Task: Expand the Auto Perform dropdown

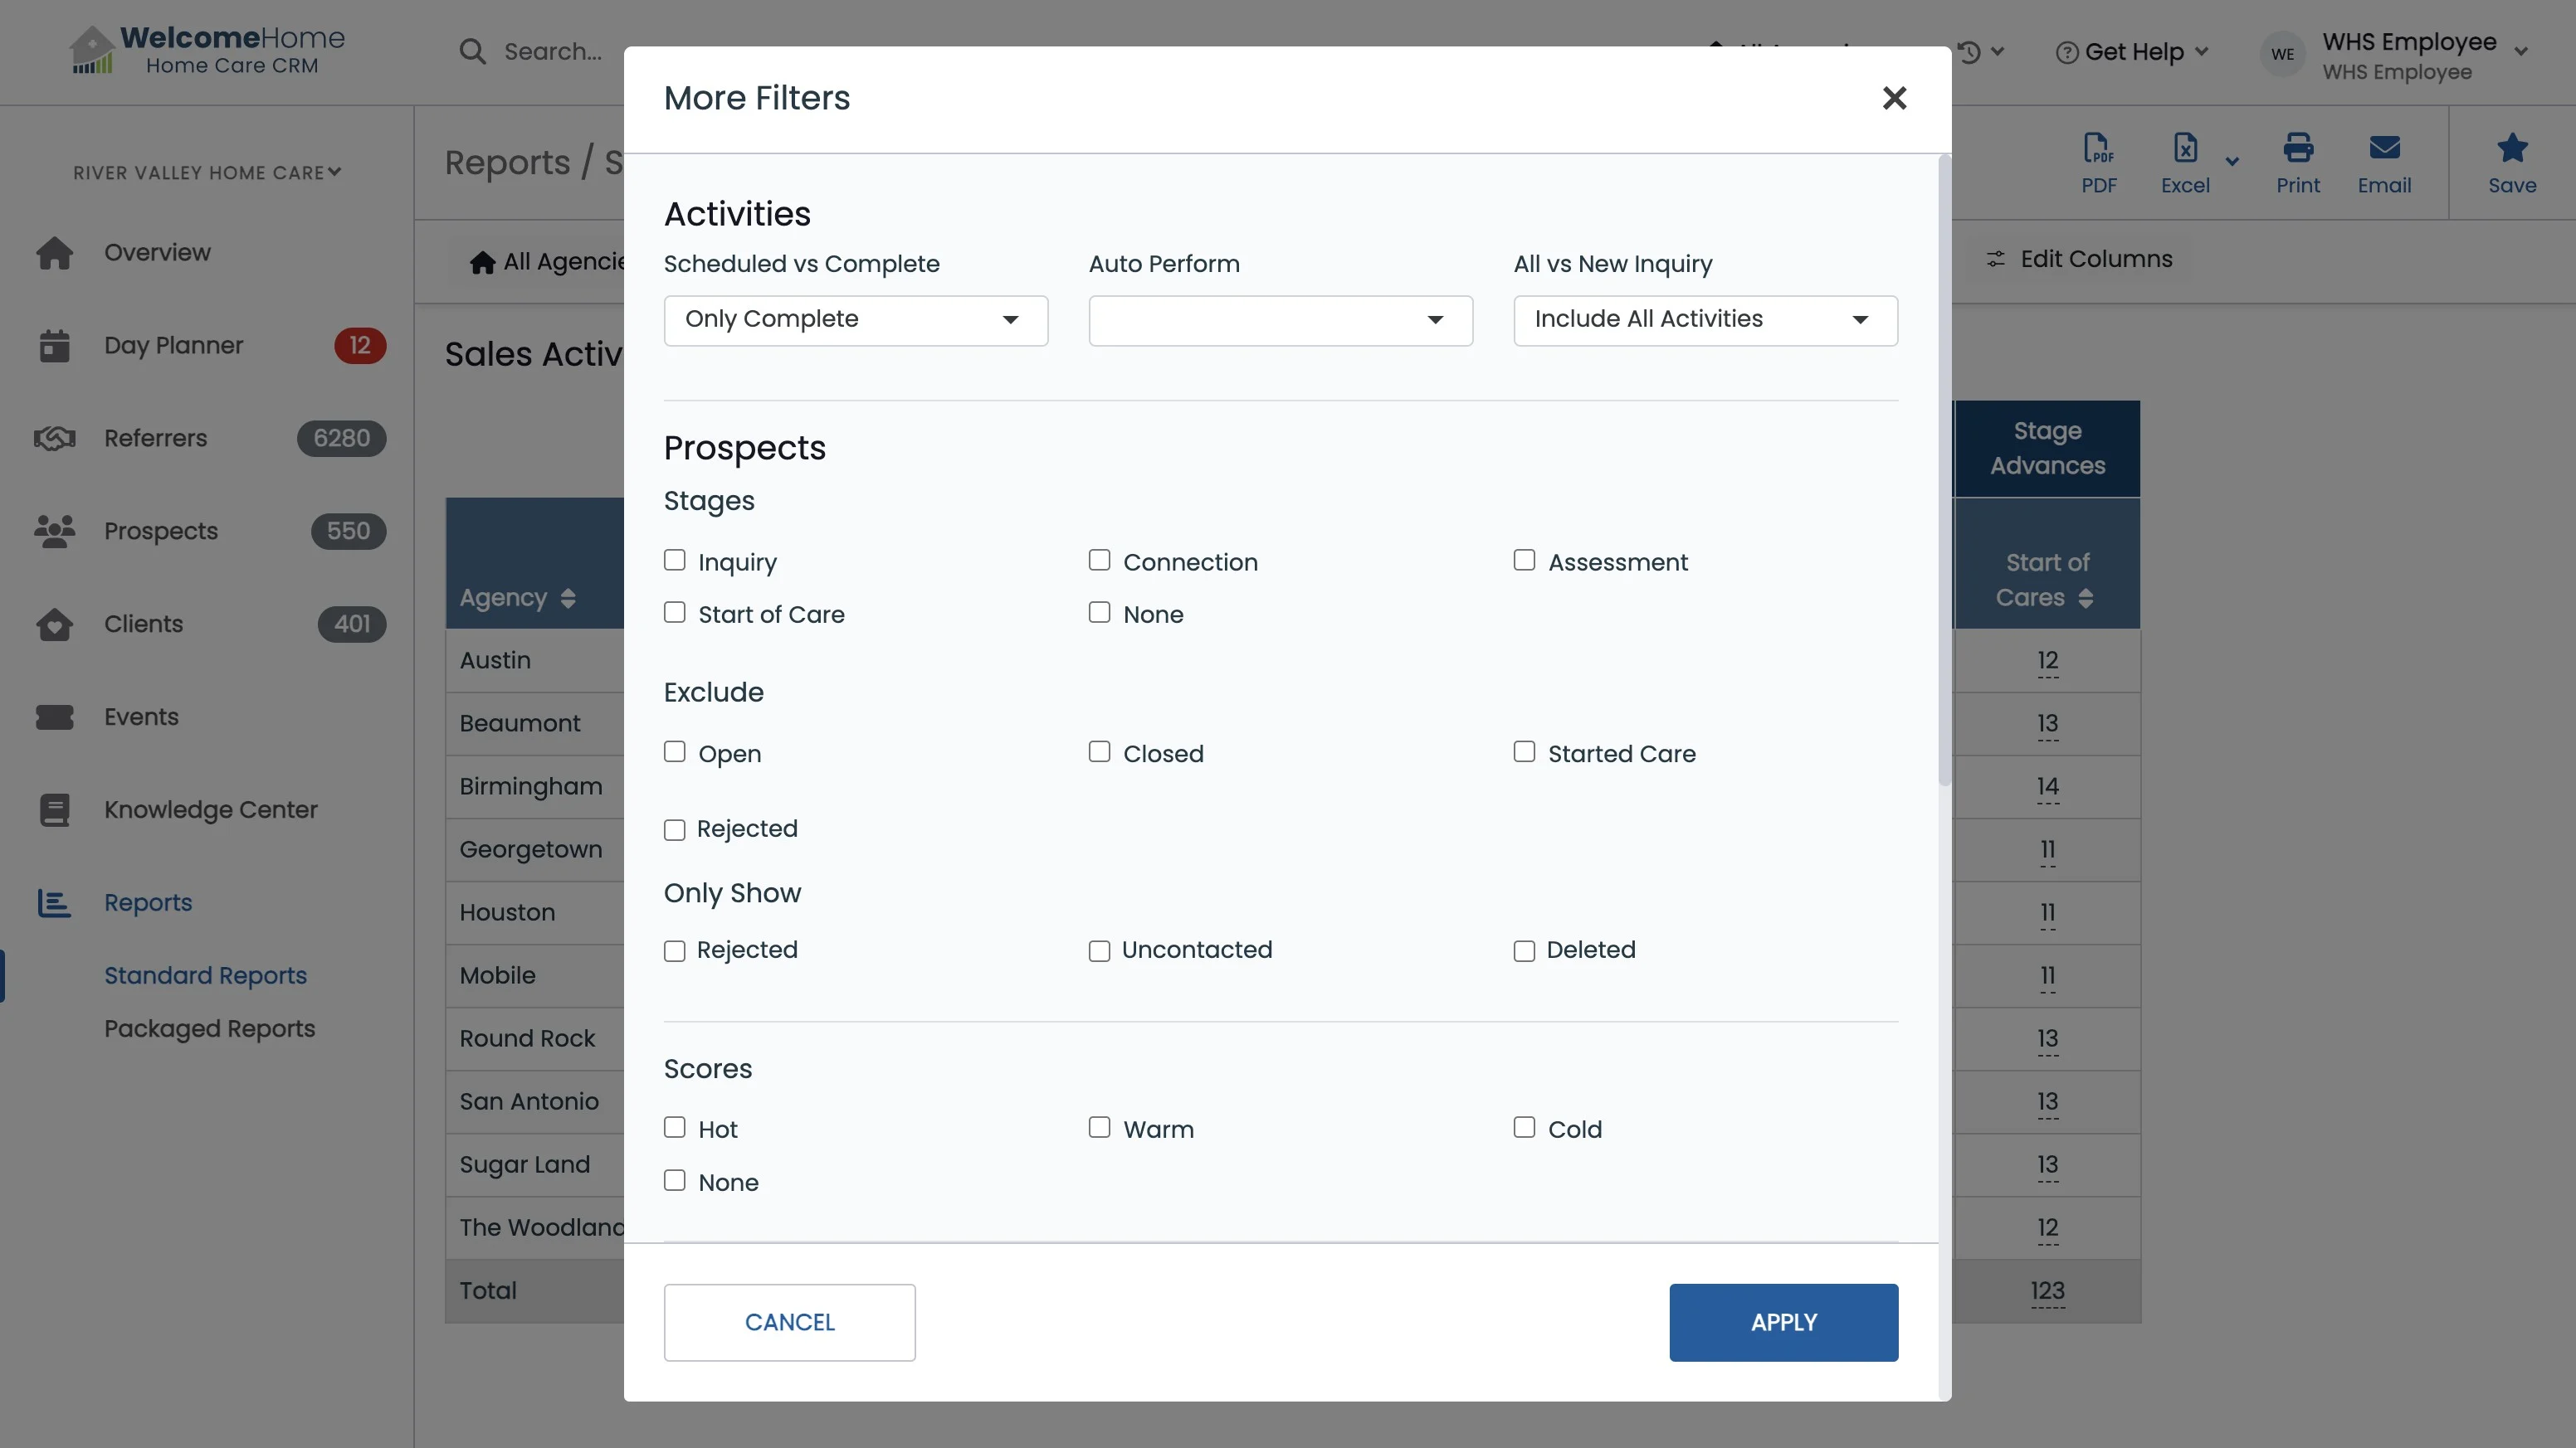Action: coord(1280,320)
